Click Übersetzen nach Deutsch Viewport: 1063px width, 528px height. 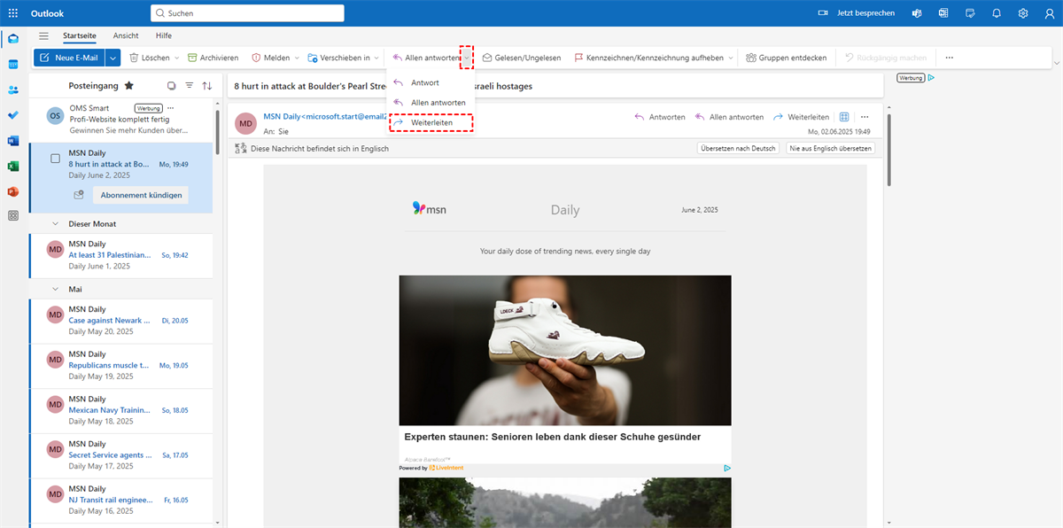[738, 148]
